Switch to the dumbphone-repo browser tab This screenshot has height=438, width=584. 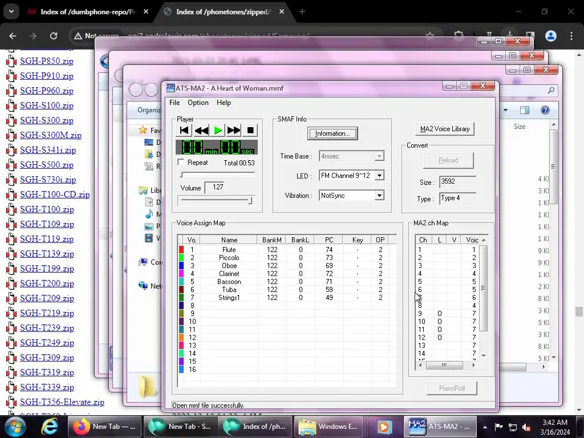pos(88,12)
